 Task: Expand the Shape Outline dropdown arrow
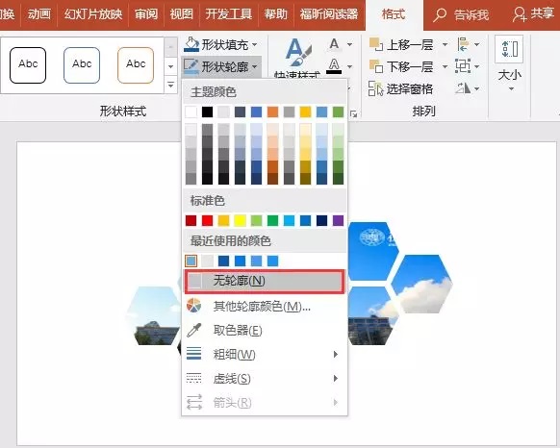(255, 66)
